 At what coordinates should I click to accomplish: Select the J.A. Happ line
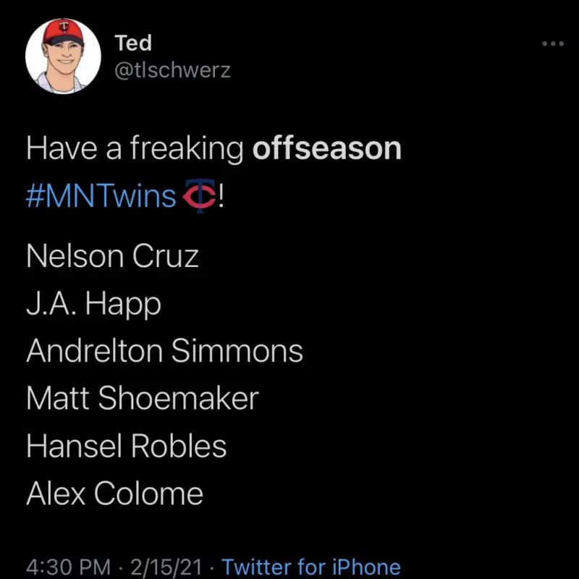tap(93, 304)
